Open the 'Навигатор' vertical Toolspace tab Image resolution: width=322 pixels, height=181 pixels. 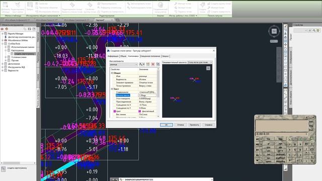(x=38, y=37)
